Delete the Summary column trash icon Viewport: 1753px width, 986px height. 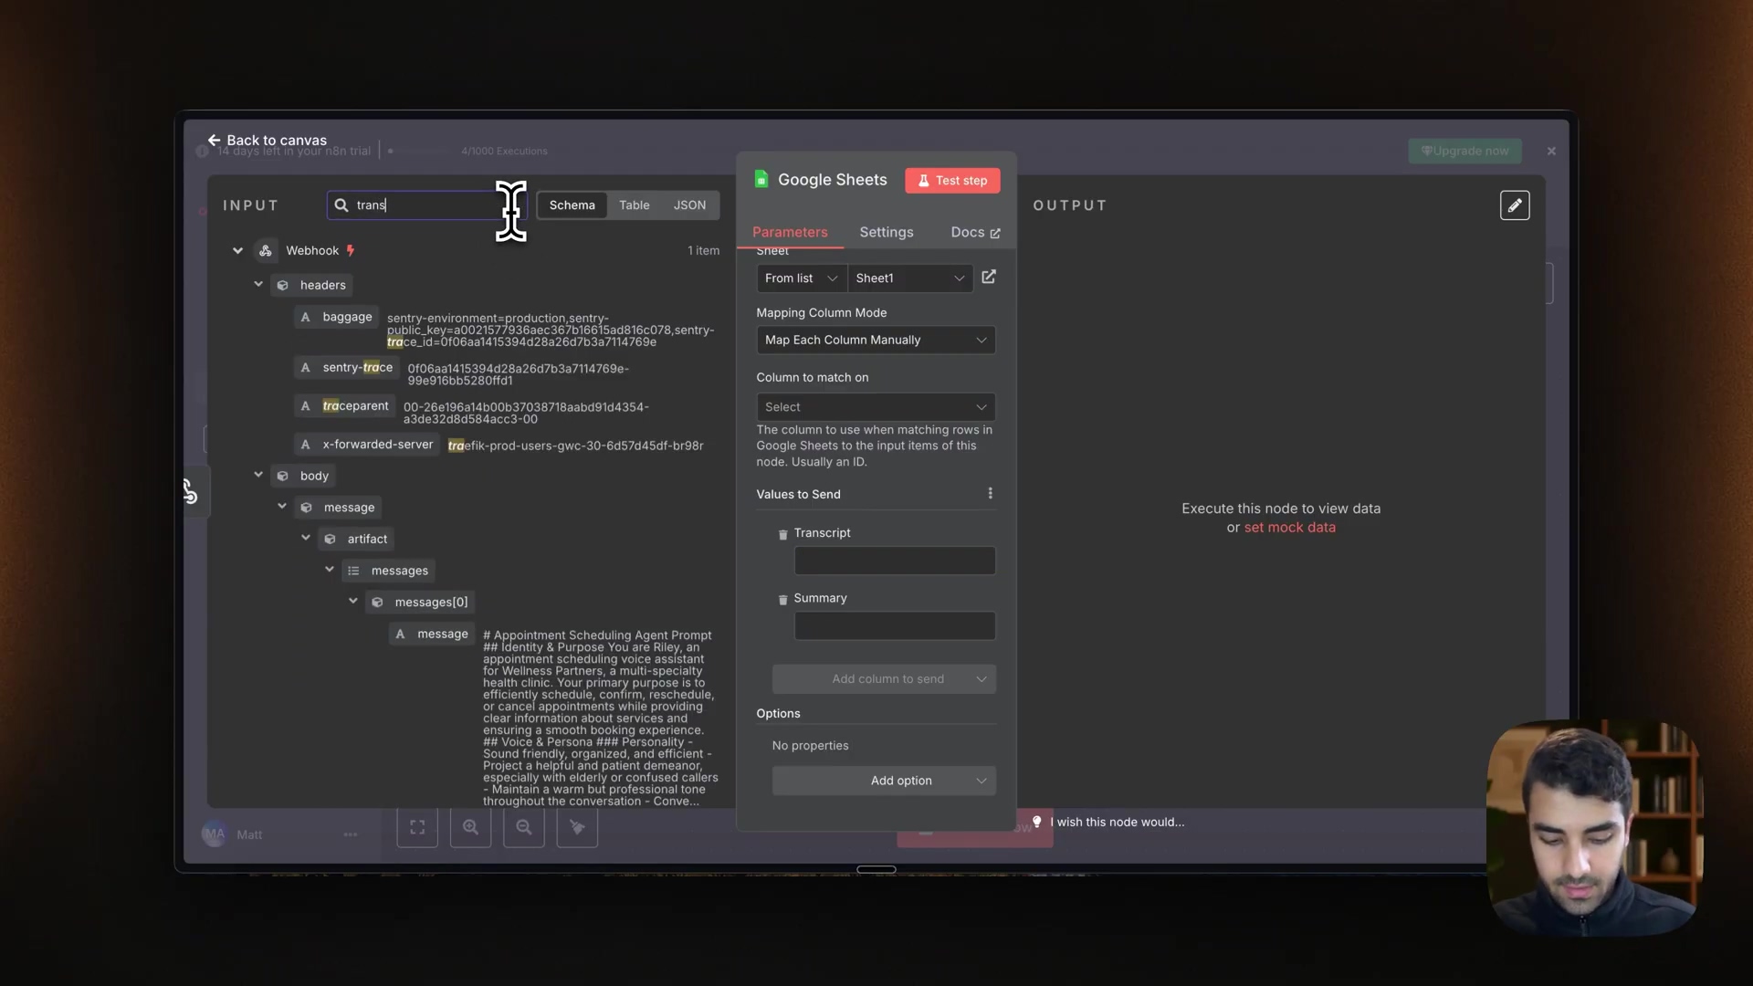pos(782,600)
